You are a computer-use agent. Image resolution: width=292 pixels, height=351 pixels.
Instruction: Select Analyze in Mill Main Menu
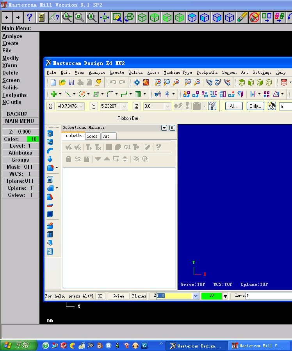tap(12, 36)
